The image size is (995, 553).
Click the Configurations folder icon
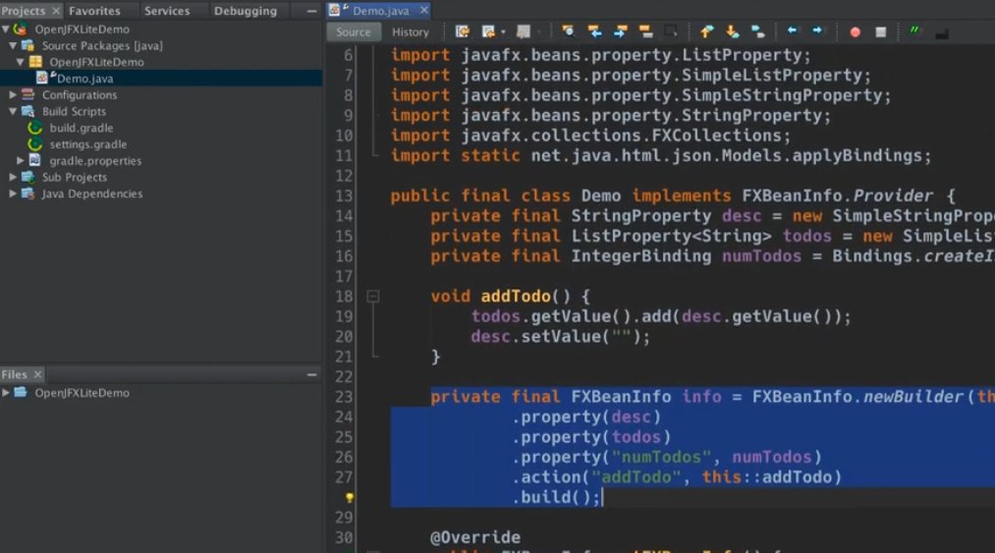28,94
